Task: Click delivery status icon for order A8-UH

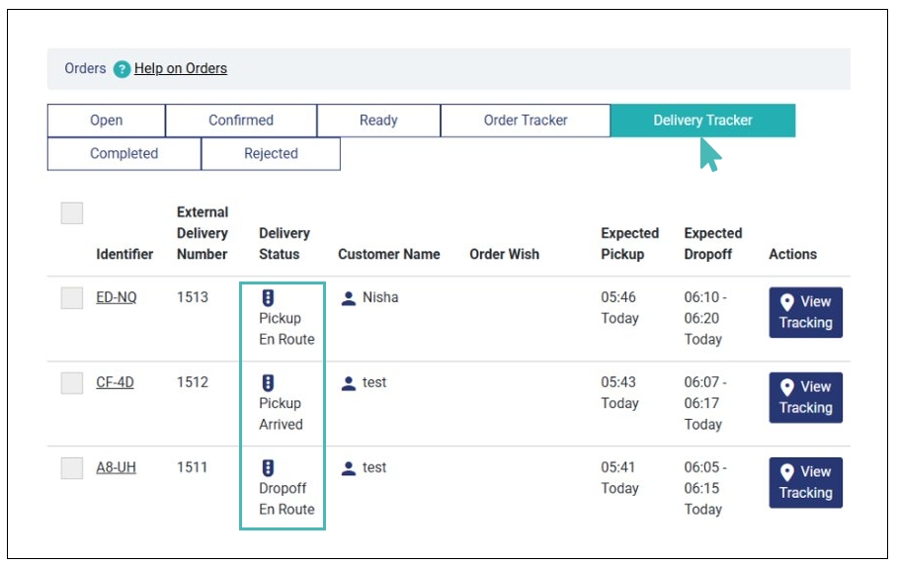Action: point(267,467)
